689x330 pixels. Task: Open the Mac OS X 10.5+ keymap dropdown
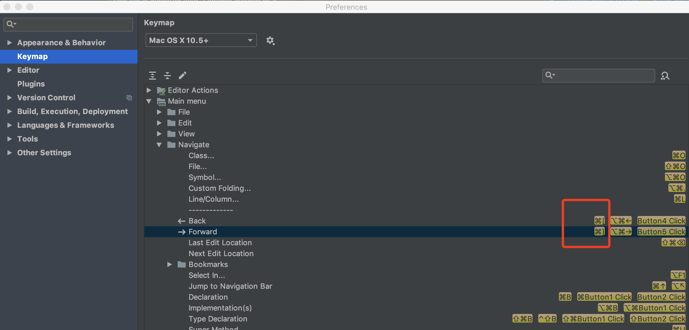[x=201, y=40]
